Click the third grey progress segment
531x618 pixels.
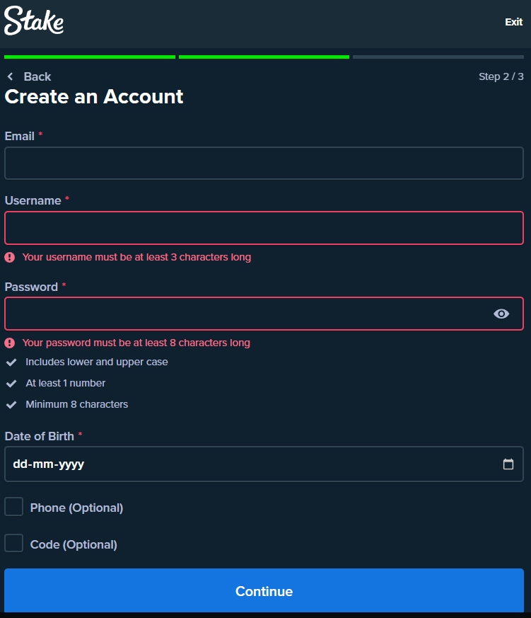438,57
